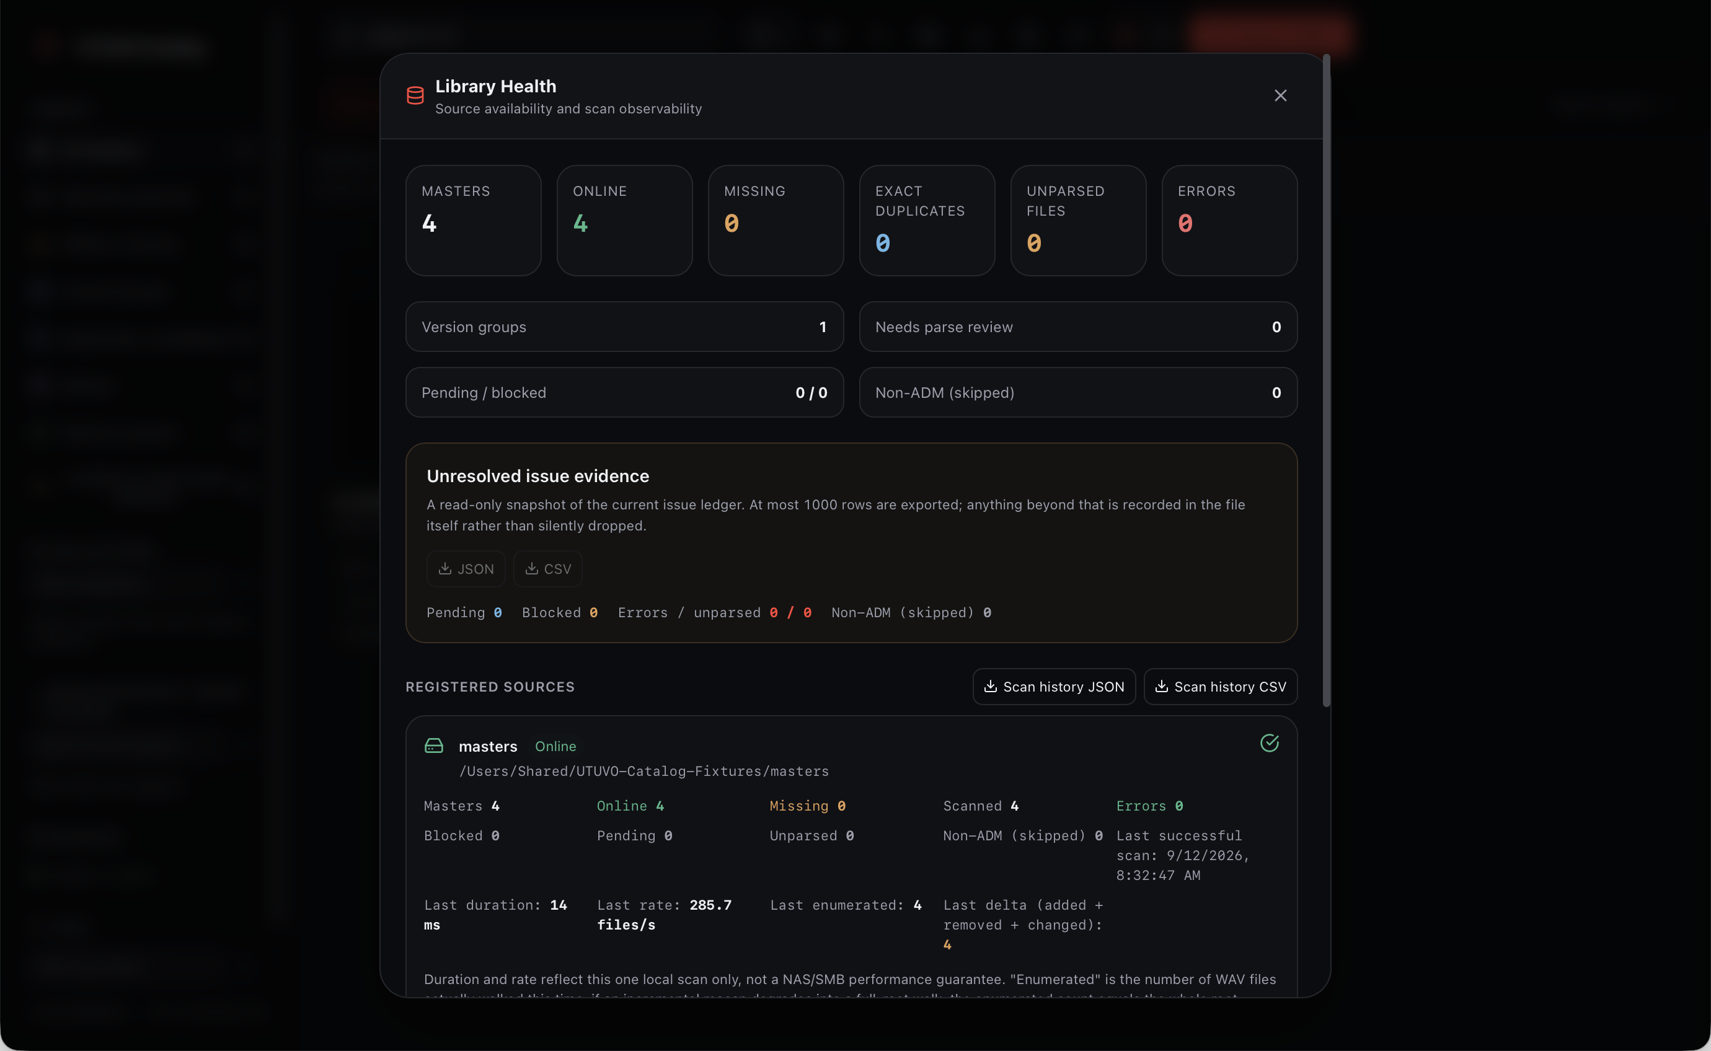Click the dialog's vertical scrollbar
Image resolution: width=1711 pixels, height=1051 pixels.
[1327, 381]
